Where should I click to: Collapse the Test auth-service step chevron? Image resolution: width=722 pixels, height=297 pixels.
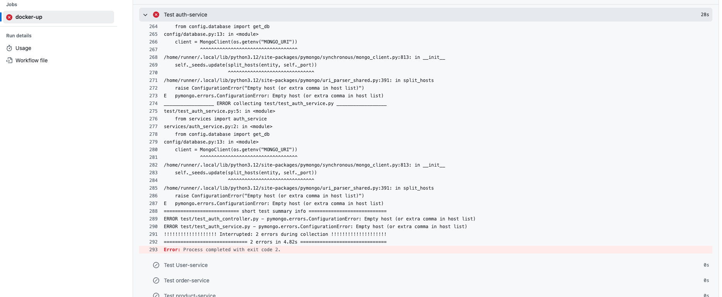pos(145,15)
